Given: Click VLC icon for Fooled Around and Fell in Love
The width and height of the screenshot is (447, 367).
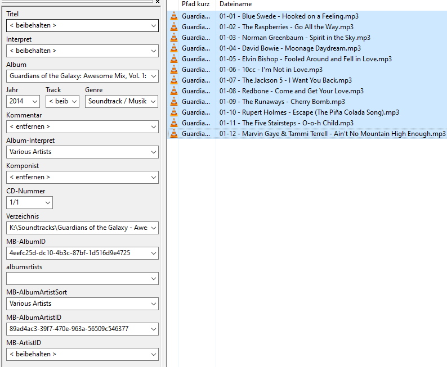Looking at the screenshot, I should point(174,59).
